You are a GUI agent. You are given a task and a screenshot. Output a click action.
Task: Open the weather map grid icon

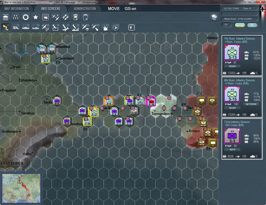click(45, 17)
